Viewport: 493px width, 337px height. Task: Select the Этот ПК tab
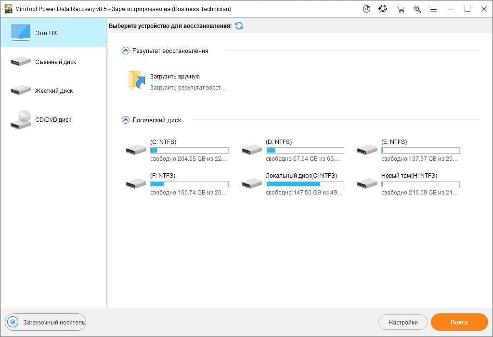tap(53, 33)
